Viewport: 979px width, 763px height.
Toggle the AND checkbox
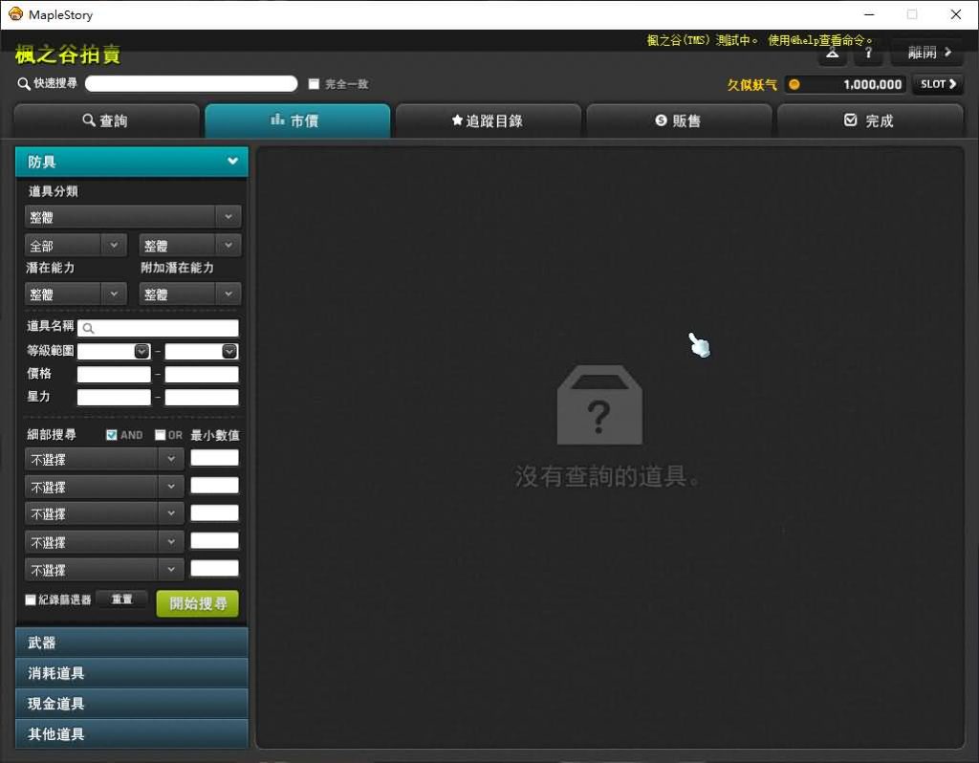(112, 435)
